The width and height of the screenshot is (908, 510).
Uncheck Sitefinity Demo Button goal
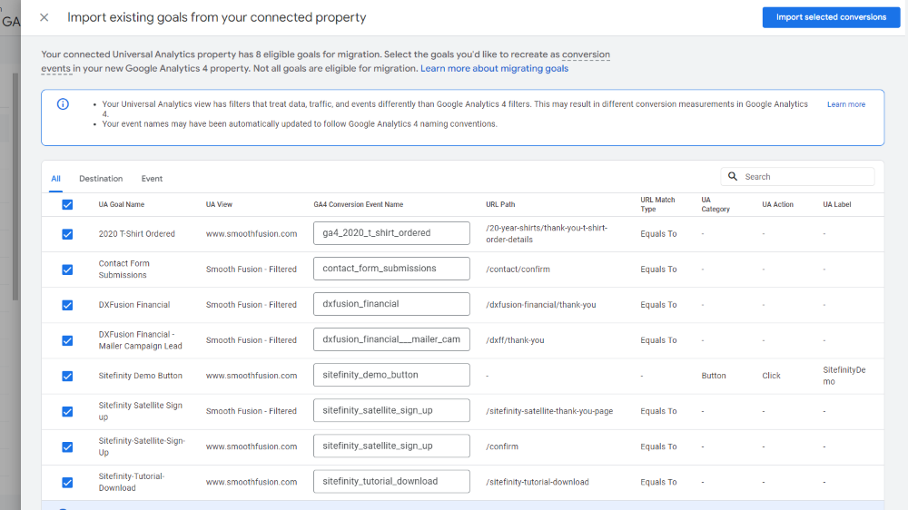click(67, 376)
